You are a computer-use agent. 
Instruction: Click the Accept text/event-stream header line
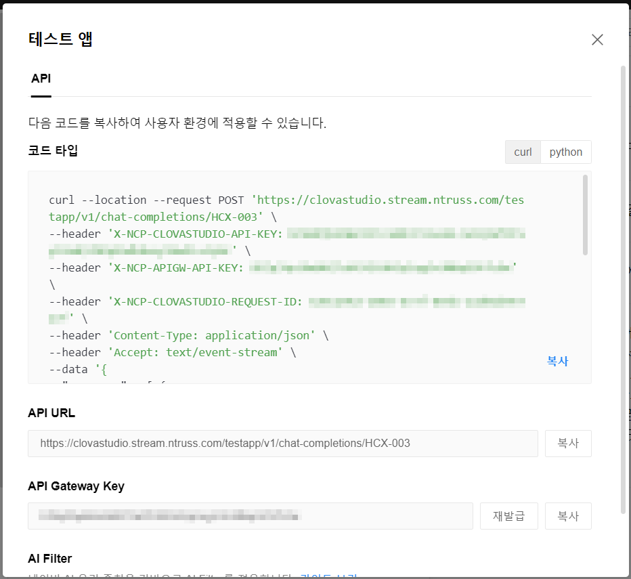[173, 352]
